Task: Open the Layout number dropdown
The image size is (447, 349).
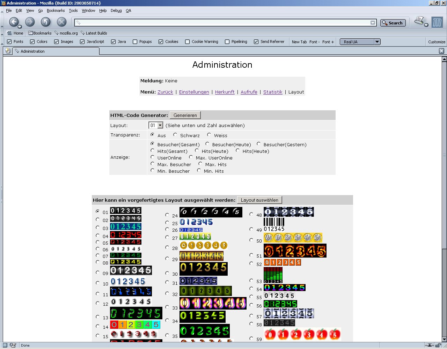Action: (x=160, y=125)
